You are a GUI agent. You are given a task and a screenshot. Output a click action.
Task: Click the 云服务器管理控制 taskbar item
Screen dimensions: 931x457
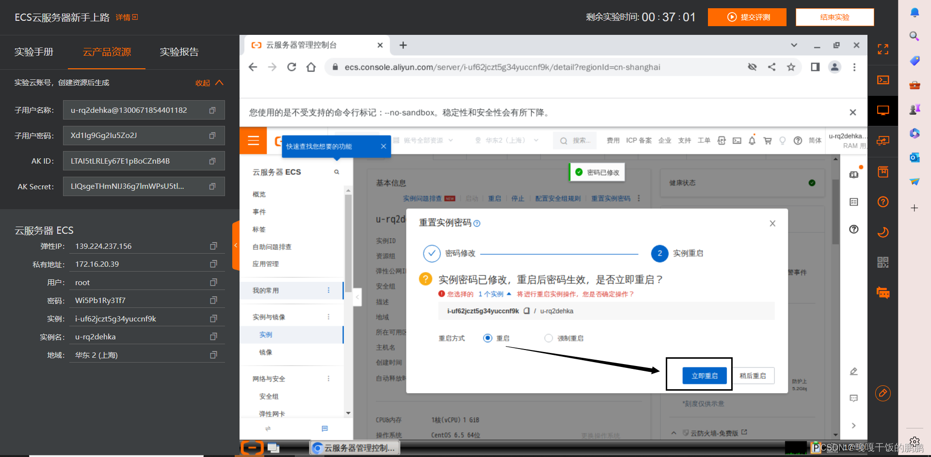click(x=355, y=448)
